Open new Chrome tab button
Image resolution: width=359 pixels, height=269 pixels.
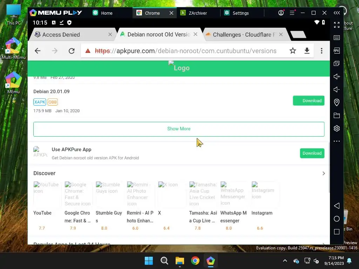click(298, 35)
